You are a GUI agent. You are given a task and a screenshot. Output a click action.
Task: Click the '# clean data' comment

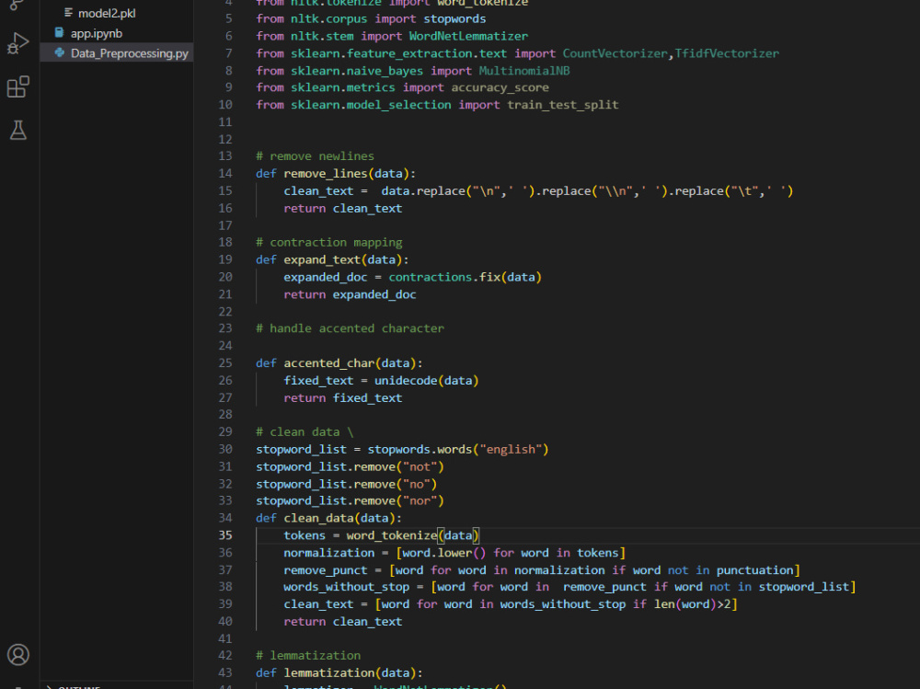coord(297,432)
